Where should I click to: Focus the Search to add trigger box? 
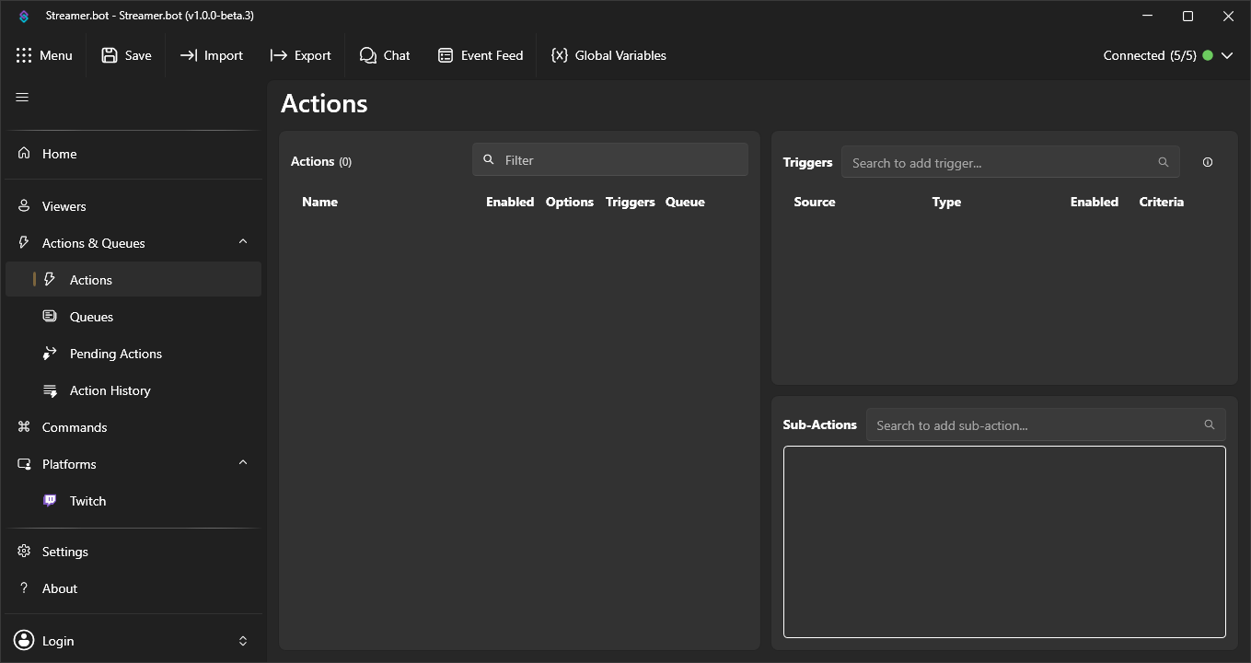(x=1002, y=163)
